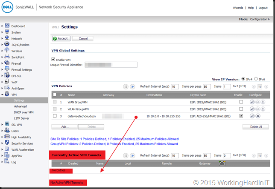
Task: Focus the Unique Firewall Identifier field
Action: click(111, 65)
